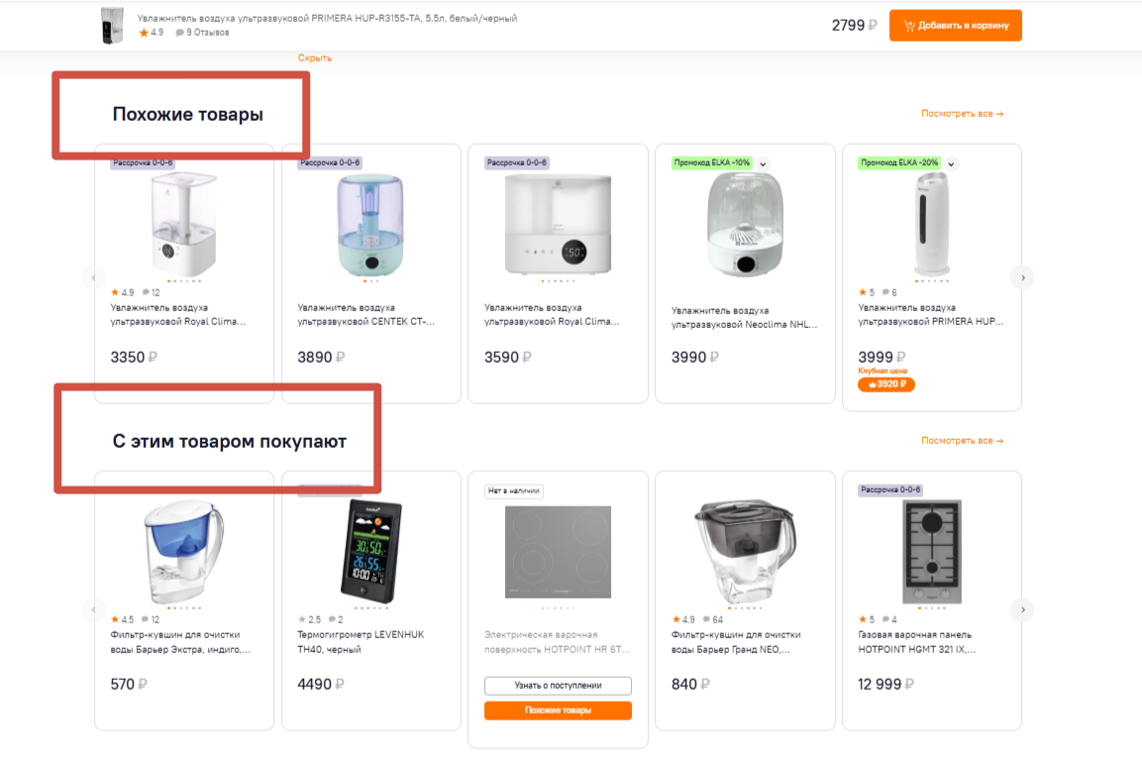The image size is (1142, 767).
Task: Click the Рассрочка 0-0-6 badge on the gas hob
Action: point(890,490)
